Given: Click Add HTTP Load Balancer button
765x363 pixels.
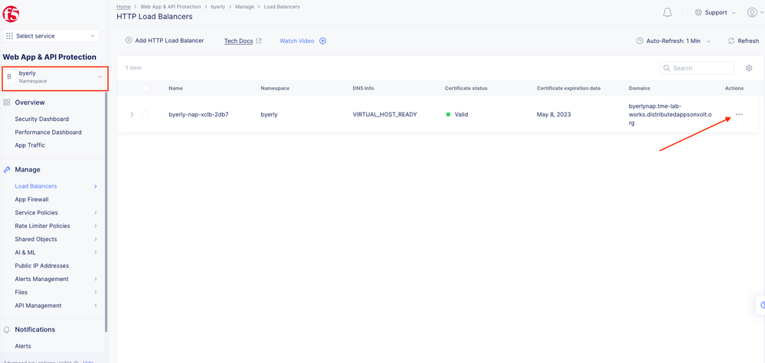Looking at the screenshot, I should coord(165,41).
